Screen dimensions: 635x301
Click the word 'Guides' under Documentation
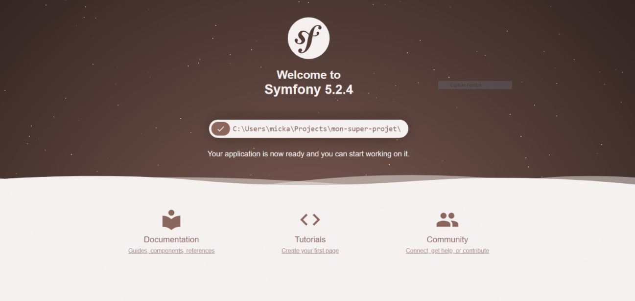tap(138, 251)
